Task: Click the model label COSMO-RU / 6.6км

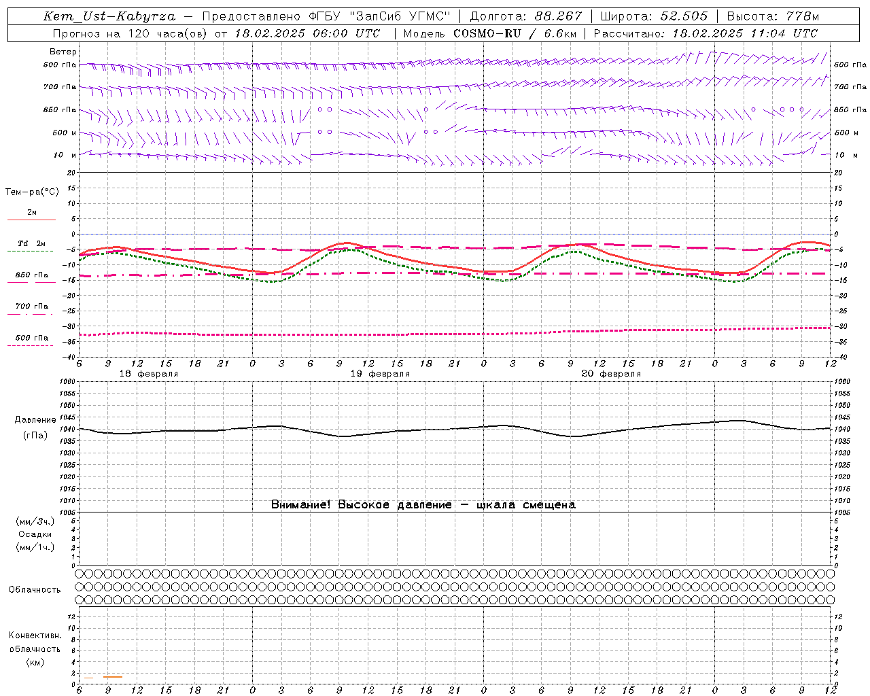Action: pos(515,33)
